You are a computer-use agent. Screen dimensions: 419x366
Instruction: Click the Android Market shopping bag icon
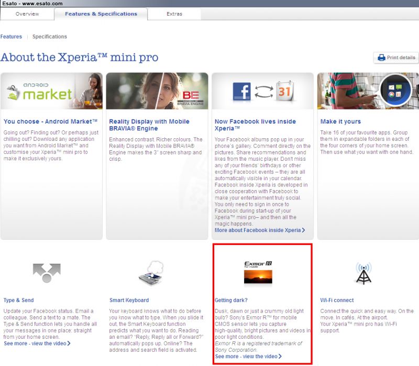coord(14,93)
